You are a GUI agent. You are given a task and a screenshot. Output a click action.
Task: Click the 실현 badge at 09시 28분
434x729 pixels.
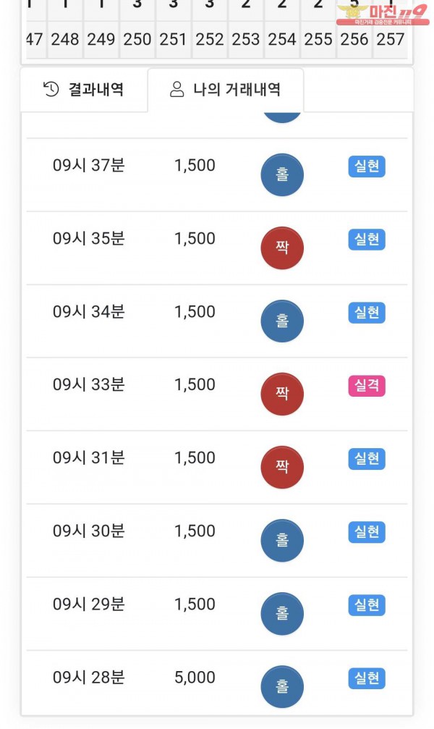point(367,678)
